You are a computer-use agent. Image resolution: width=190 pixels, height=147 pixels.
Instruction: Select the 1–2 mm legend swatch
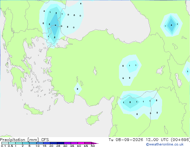click(19, 143)
